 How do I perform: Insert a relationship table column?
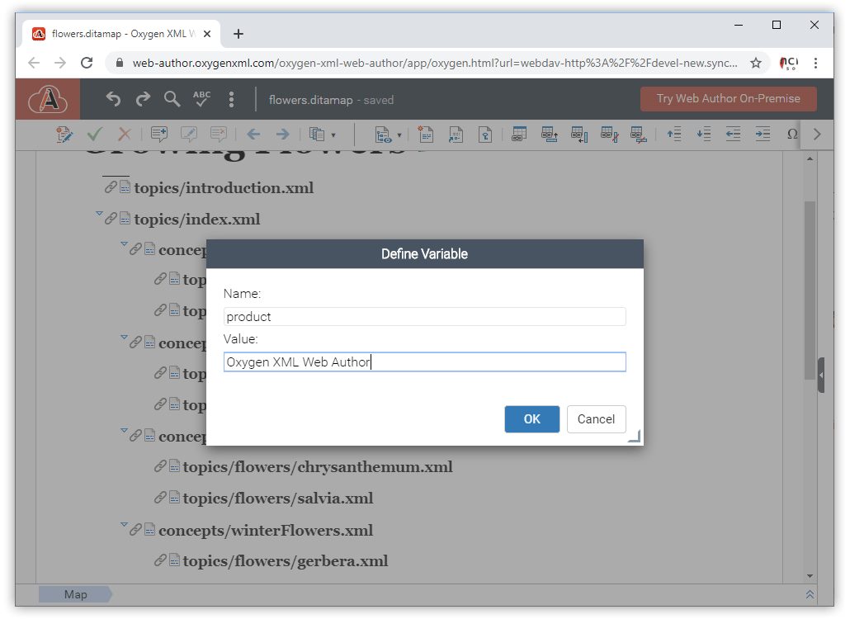point(579,135)
